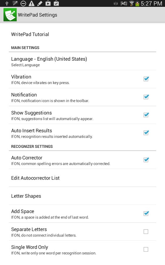Tap the Play Store bag notification icon
This screenshot has height=265, width=165.
coord(48,3)
